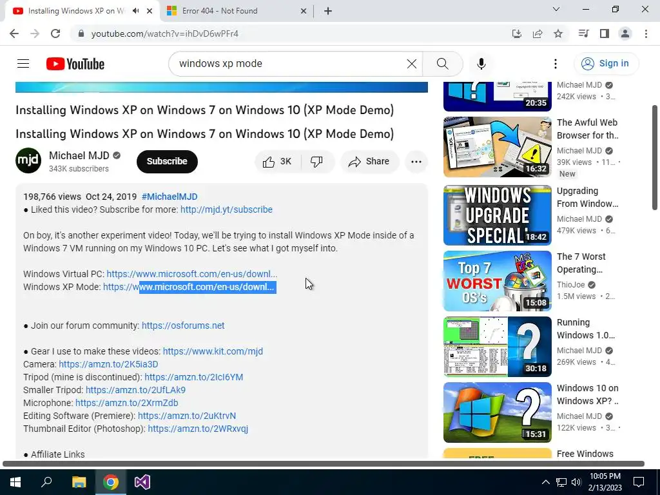Viewport: 660px width, 495px height.
Task: Click the horizontal page scrollbar
Action: [324, 464]
